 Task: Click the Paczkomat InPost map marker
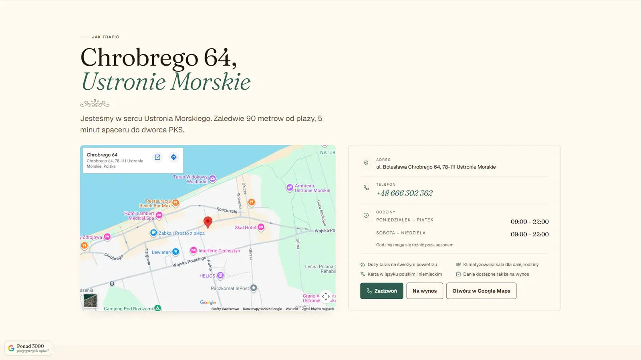(x=254, y=288)
